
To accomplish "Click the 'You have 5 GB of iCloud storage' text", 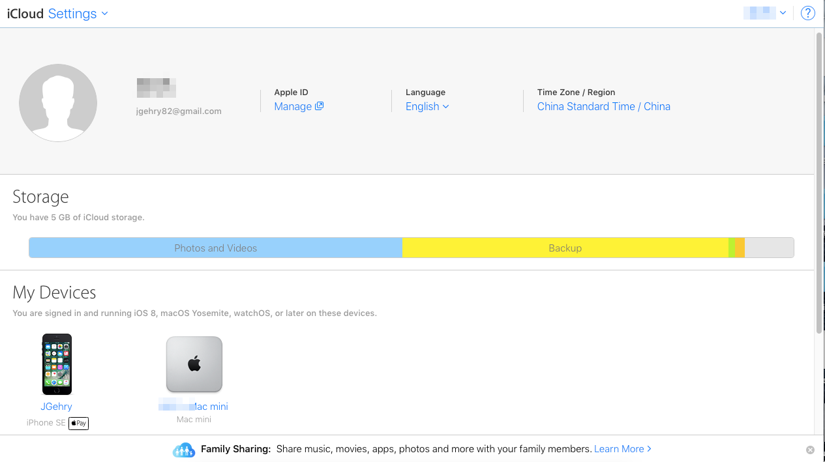I will pyautogui.click(x=78, y=218).
